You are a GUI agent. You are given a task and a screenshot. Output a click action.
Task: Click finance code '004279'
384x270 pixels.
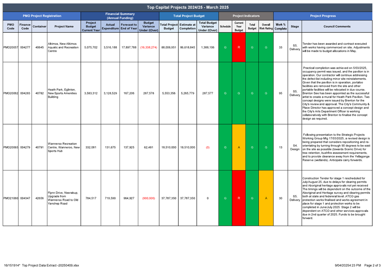click(25, 147)
